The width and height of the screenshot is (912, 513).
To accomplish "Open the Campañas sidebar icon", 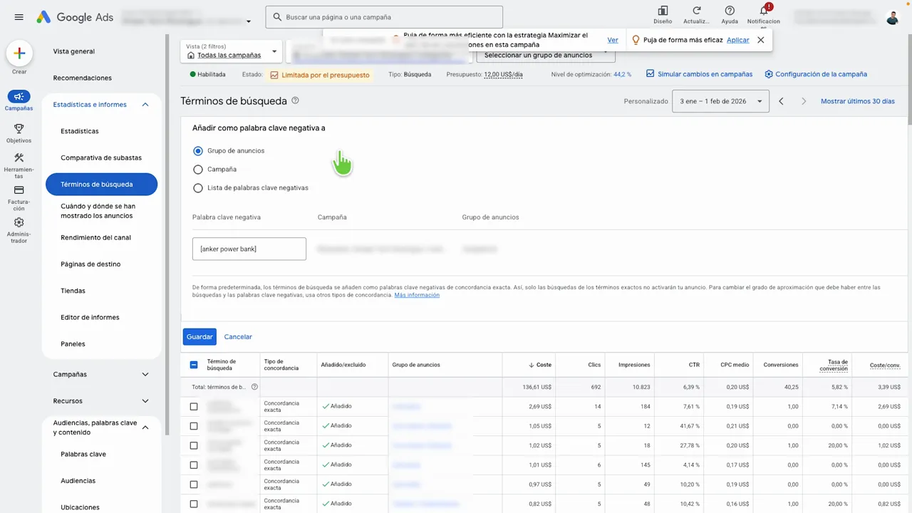I will point(19,97).
